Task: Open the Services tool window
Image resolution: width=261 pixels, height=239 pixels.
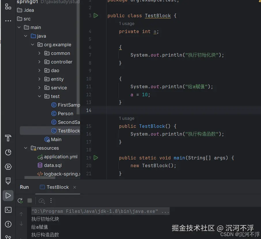Action: (x=8, y=167)
